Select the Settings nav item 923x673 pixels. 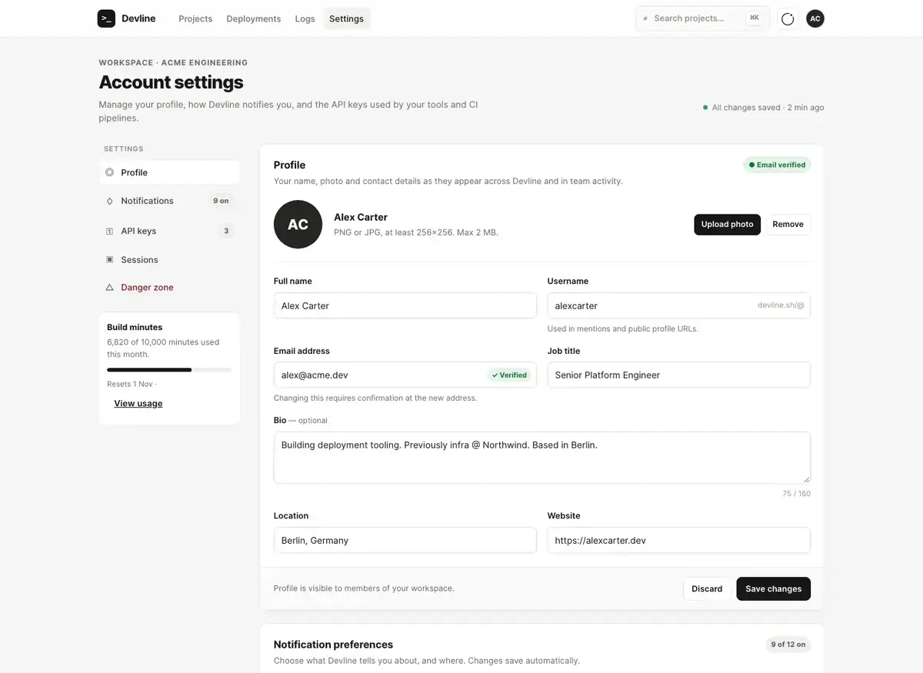(346, 18)
